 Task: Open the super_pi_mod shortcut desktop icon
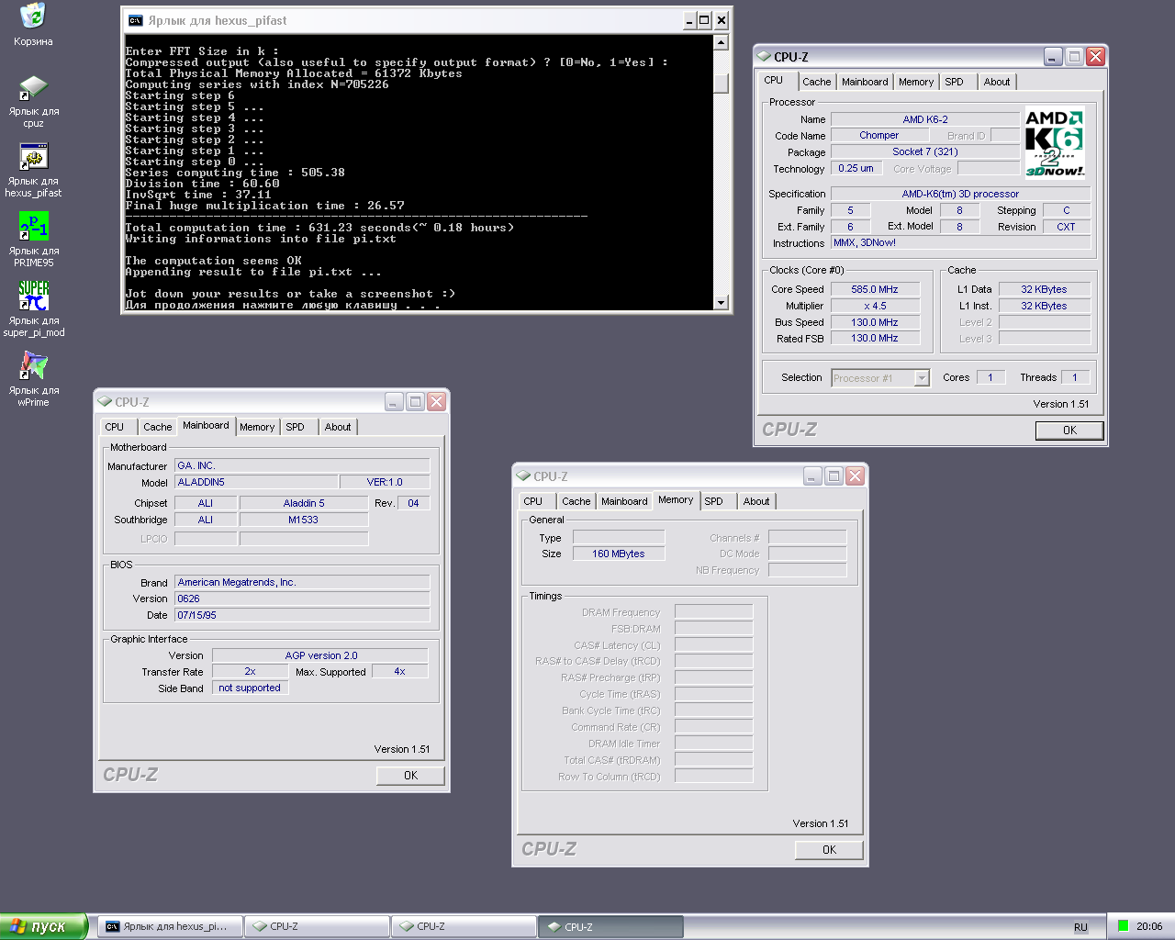[33, 297]
